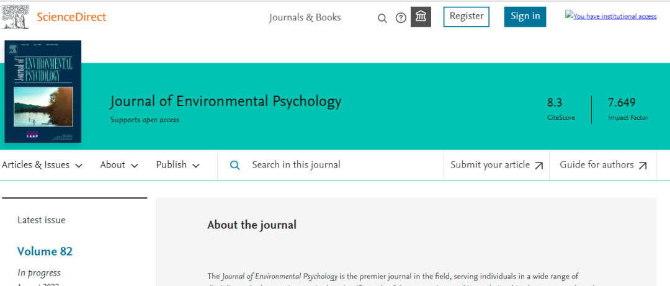
Task: Expand the Publish dropdown menu
Action: 177,165
